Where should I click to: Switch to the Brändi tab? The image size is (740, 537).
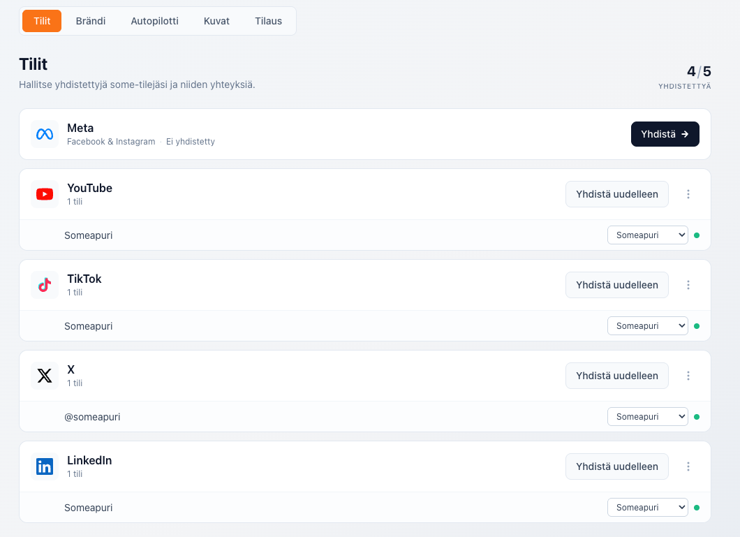(x=91, y=21)
